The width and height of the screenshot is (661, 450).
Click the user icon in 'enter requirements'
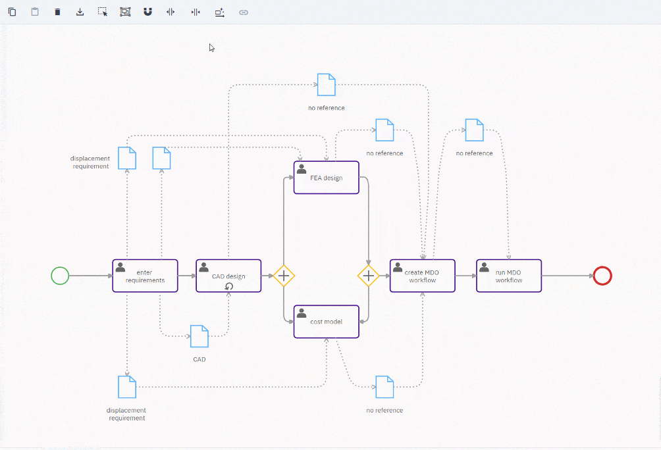(120, 267)
